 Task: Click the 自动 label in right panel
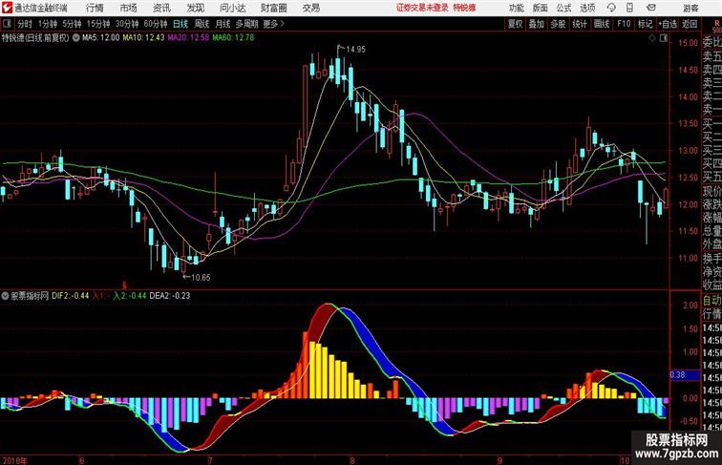(x=711, y=301)
